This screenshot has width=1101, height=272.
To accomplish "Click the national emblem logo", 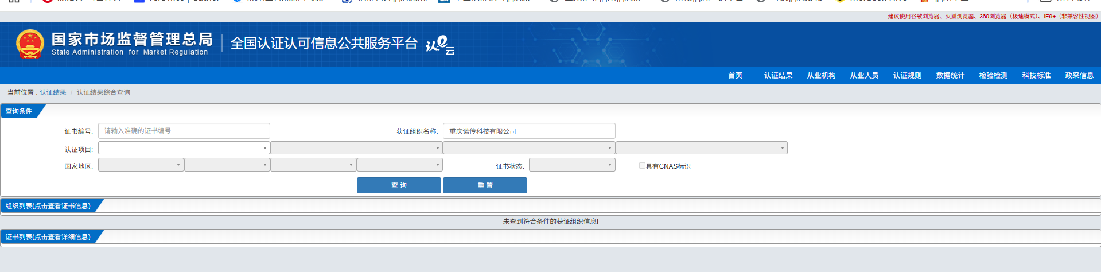I will point(30,44).
